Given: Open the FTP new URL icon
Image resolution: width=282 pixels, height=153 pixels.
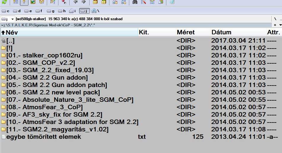Looking at the screenshot, I should pyautogui.click(x=124, y=2).
